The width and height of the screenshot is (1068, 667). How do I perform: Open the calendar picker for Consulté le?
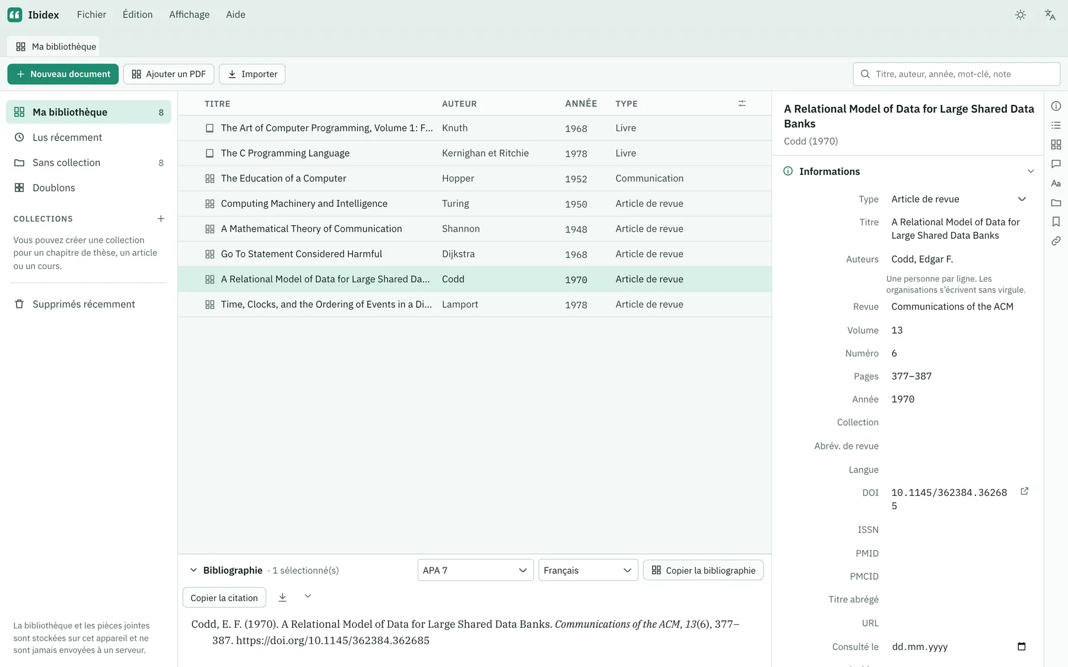pyautogui.click(x=1022, y=647)
